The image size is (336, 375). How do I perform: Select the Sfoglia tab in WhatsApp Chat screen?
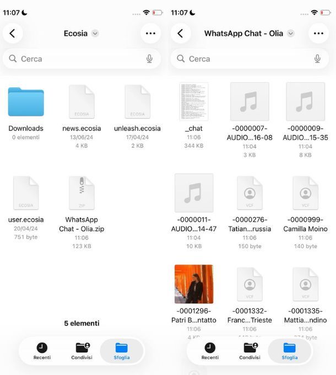[x=289, y=351]
